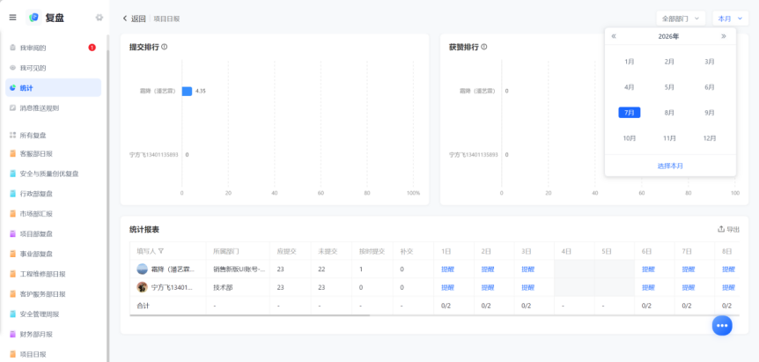759x362 pixels.
Task: Select 6月 in month picker
Action: point(710,87)
